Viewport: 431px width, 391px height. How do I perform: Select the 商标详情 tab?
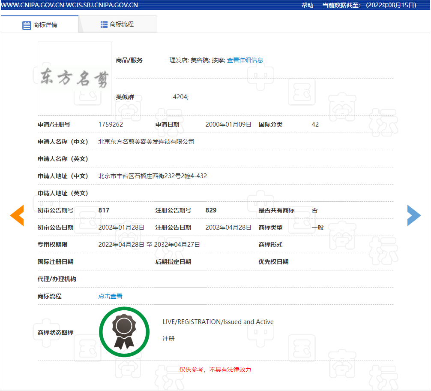point(45,25)
